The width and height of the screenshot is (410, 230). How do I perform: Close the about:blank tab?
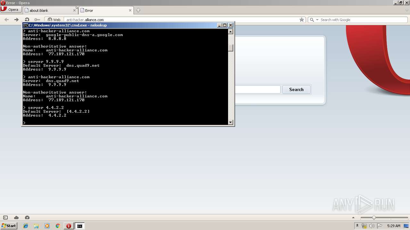pyautogui.click(x=75, y=10)
